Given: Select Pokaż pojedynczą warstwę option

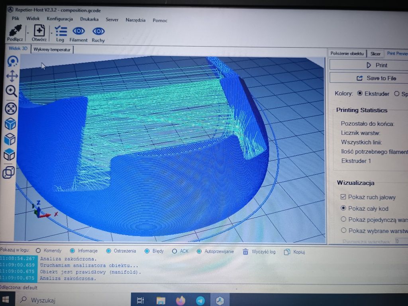Looking at the screenshot, I should (x=343, y=219).
